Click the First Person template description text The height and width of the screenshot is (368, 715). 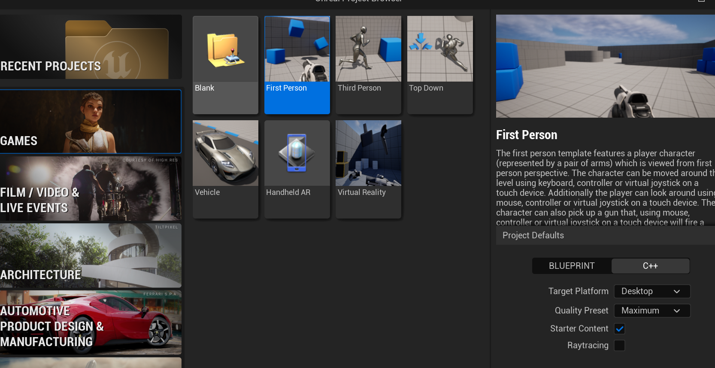pyautogui.click(x=605, y=188)
